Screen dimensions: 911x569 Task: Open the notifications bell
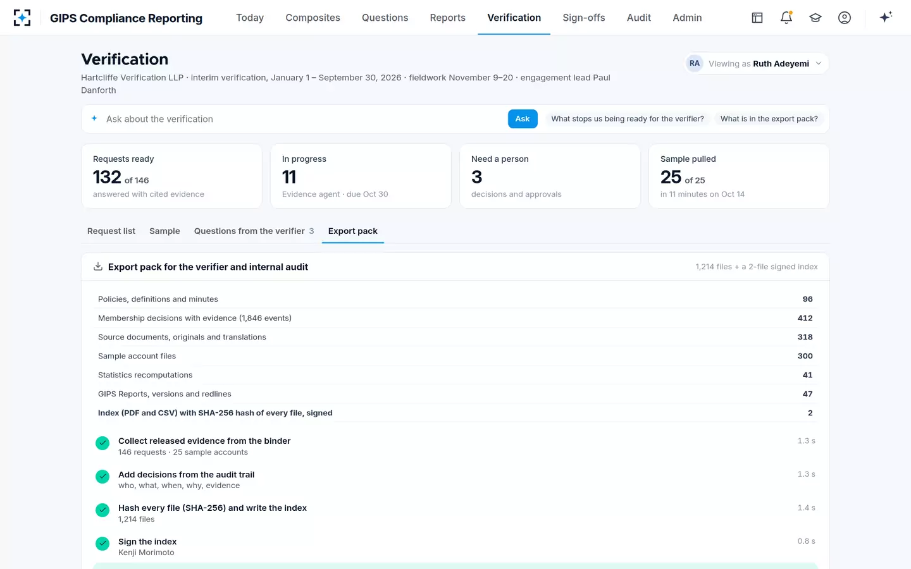pyautogui.click(x=786, y=18)
